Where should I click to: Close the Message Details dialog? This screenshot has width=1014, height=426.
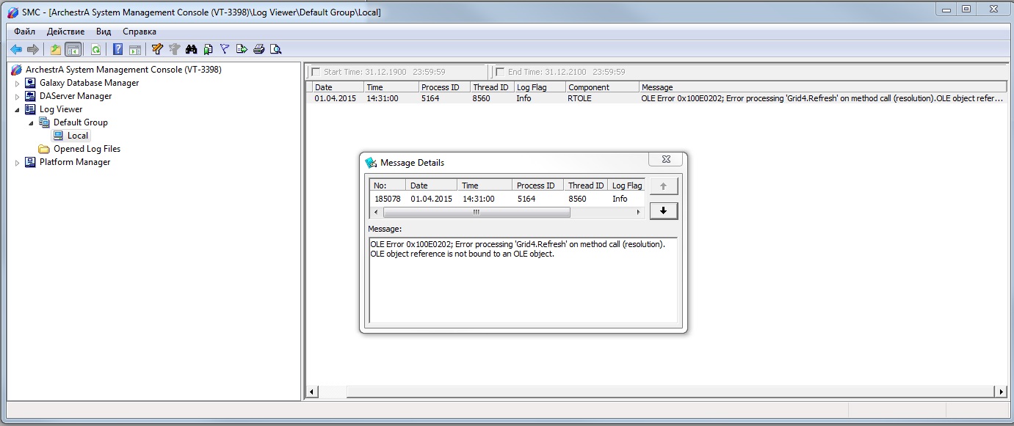[666, 159]
